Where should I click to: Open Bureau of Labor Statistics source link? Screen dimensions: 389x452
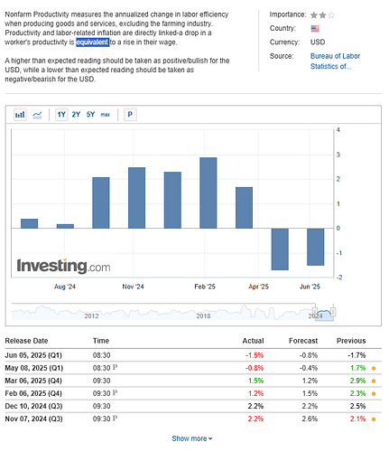[x=335, y=61]
